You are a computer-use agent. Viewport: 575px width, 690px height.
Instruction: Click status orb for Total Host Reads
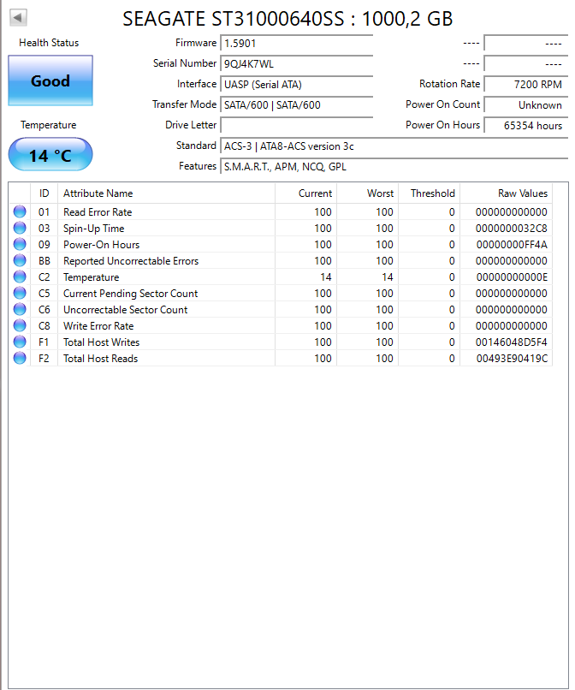(20, 358)
